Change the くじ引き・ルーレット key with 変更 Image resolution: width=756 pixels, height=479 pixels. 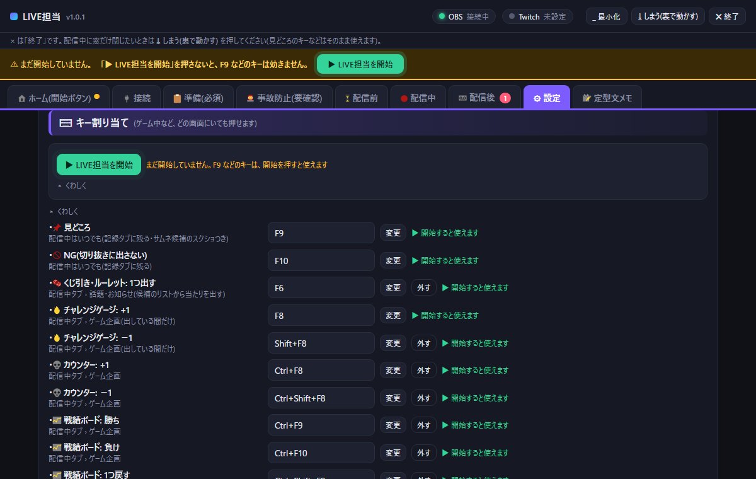point(393,287)
